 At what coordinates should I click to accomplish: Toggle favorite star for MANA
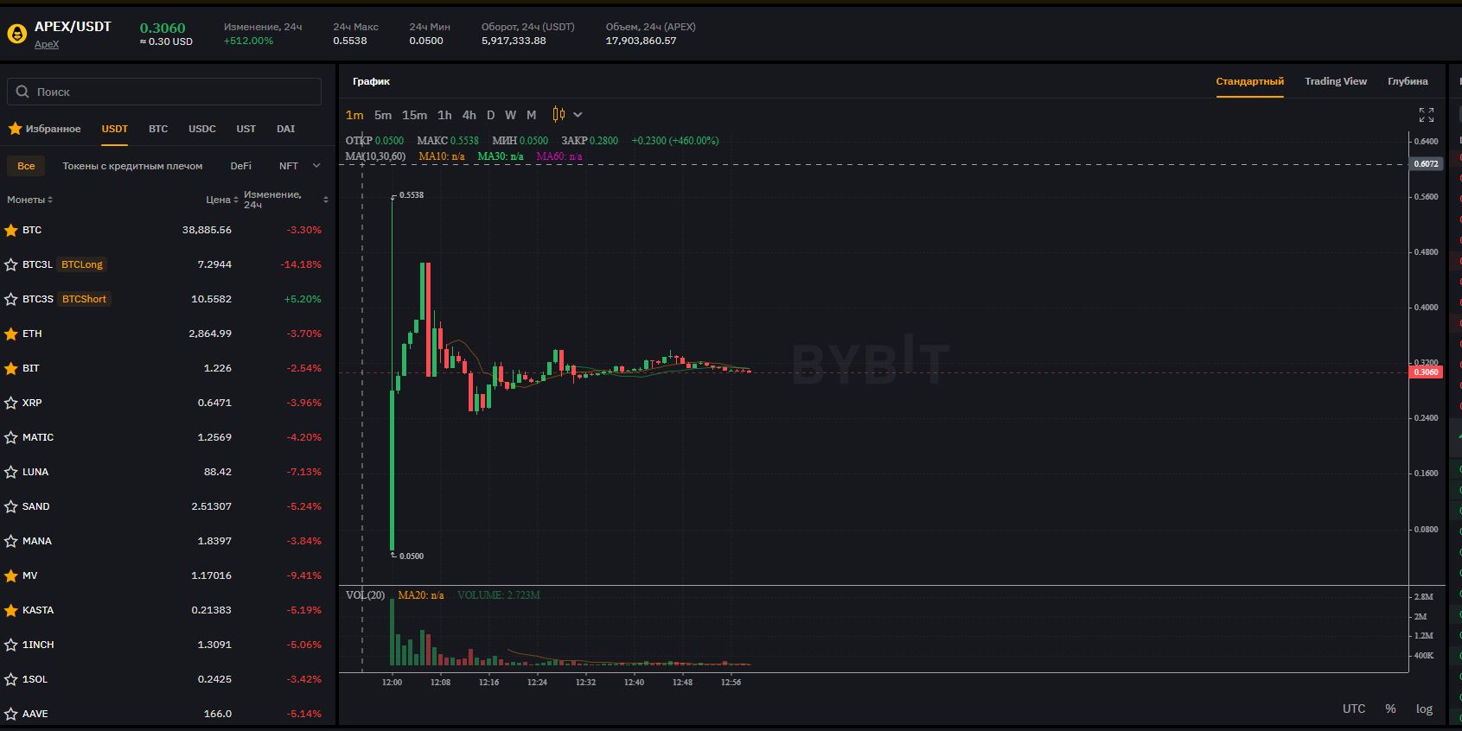click(x=11, y=541)
